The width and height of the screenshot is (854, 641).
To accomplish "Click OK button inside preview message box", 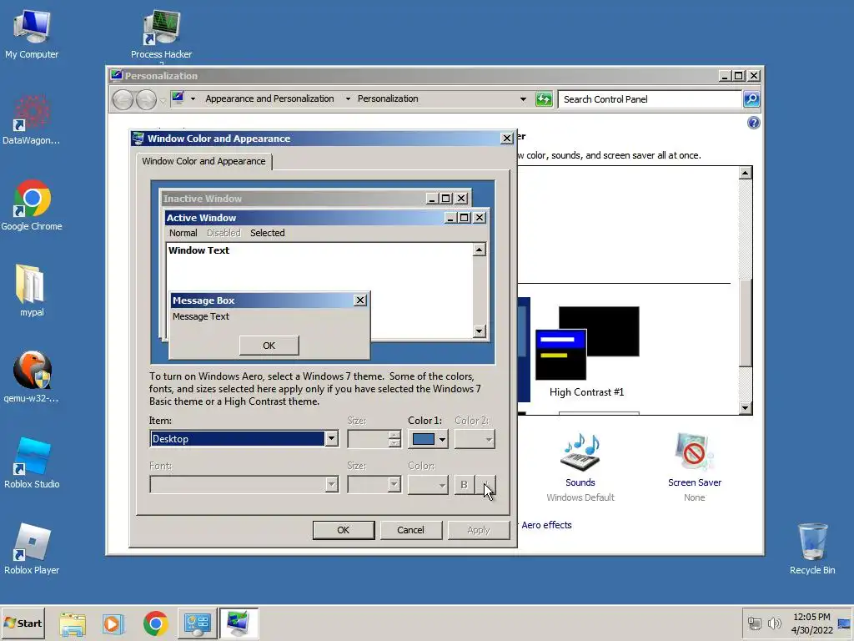I will [269, 346].
